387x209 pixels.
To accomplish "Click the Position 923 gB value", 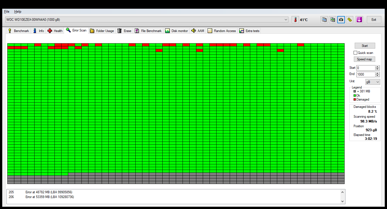I will 371,130.
